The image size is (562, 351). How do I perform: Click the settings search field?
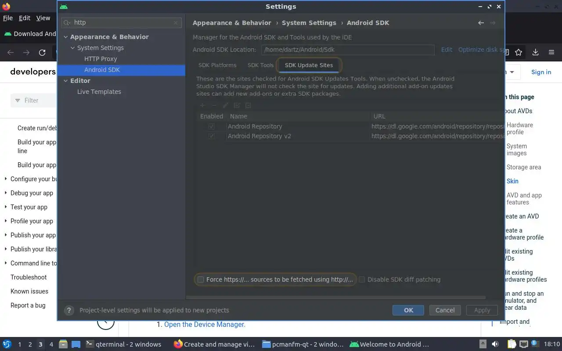(121, 22)
